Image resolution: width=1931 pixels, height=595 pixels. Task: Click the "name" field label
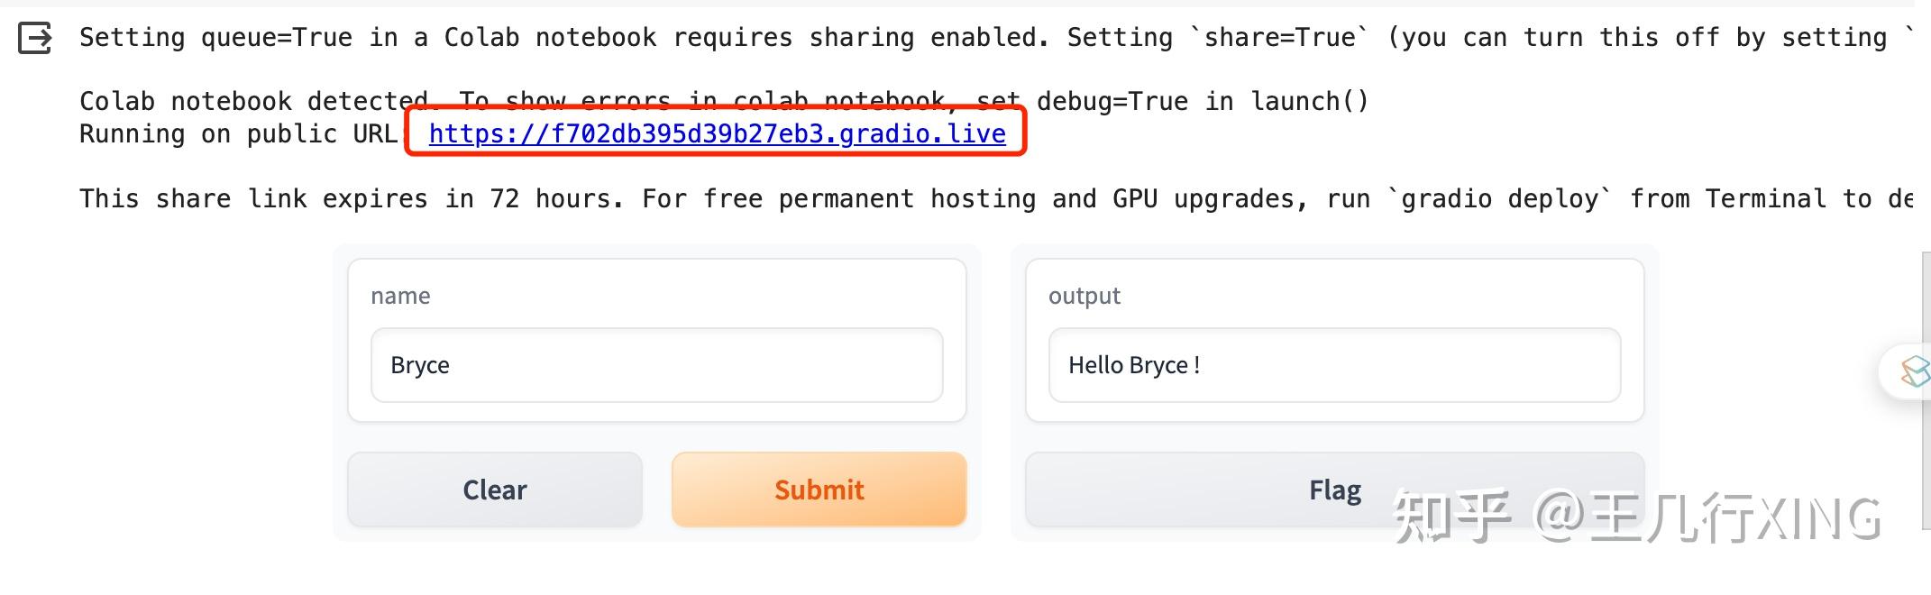coord(400,296)
